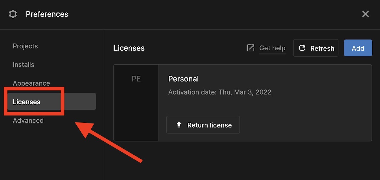Image resolution: width=380 pixels, height=180 pixels.
Task: Add a new license
Action: pyautogui.click(x=358, y=48)
